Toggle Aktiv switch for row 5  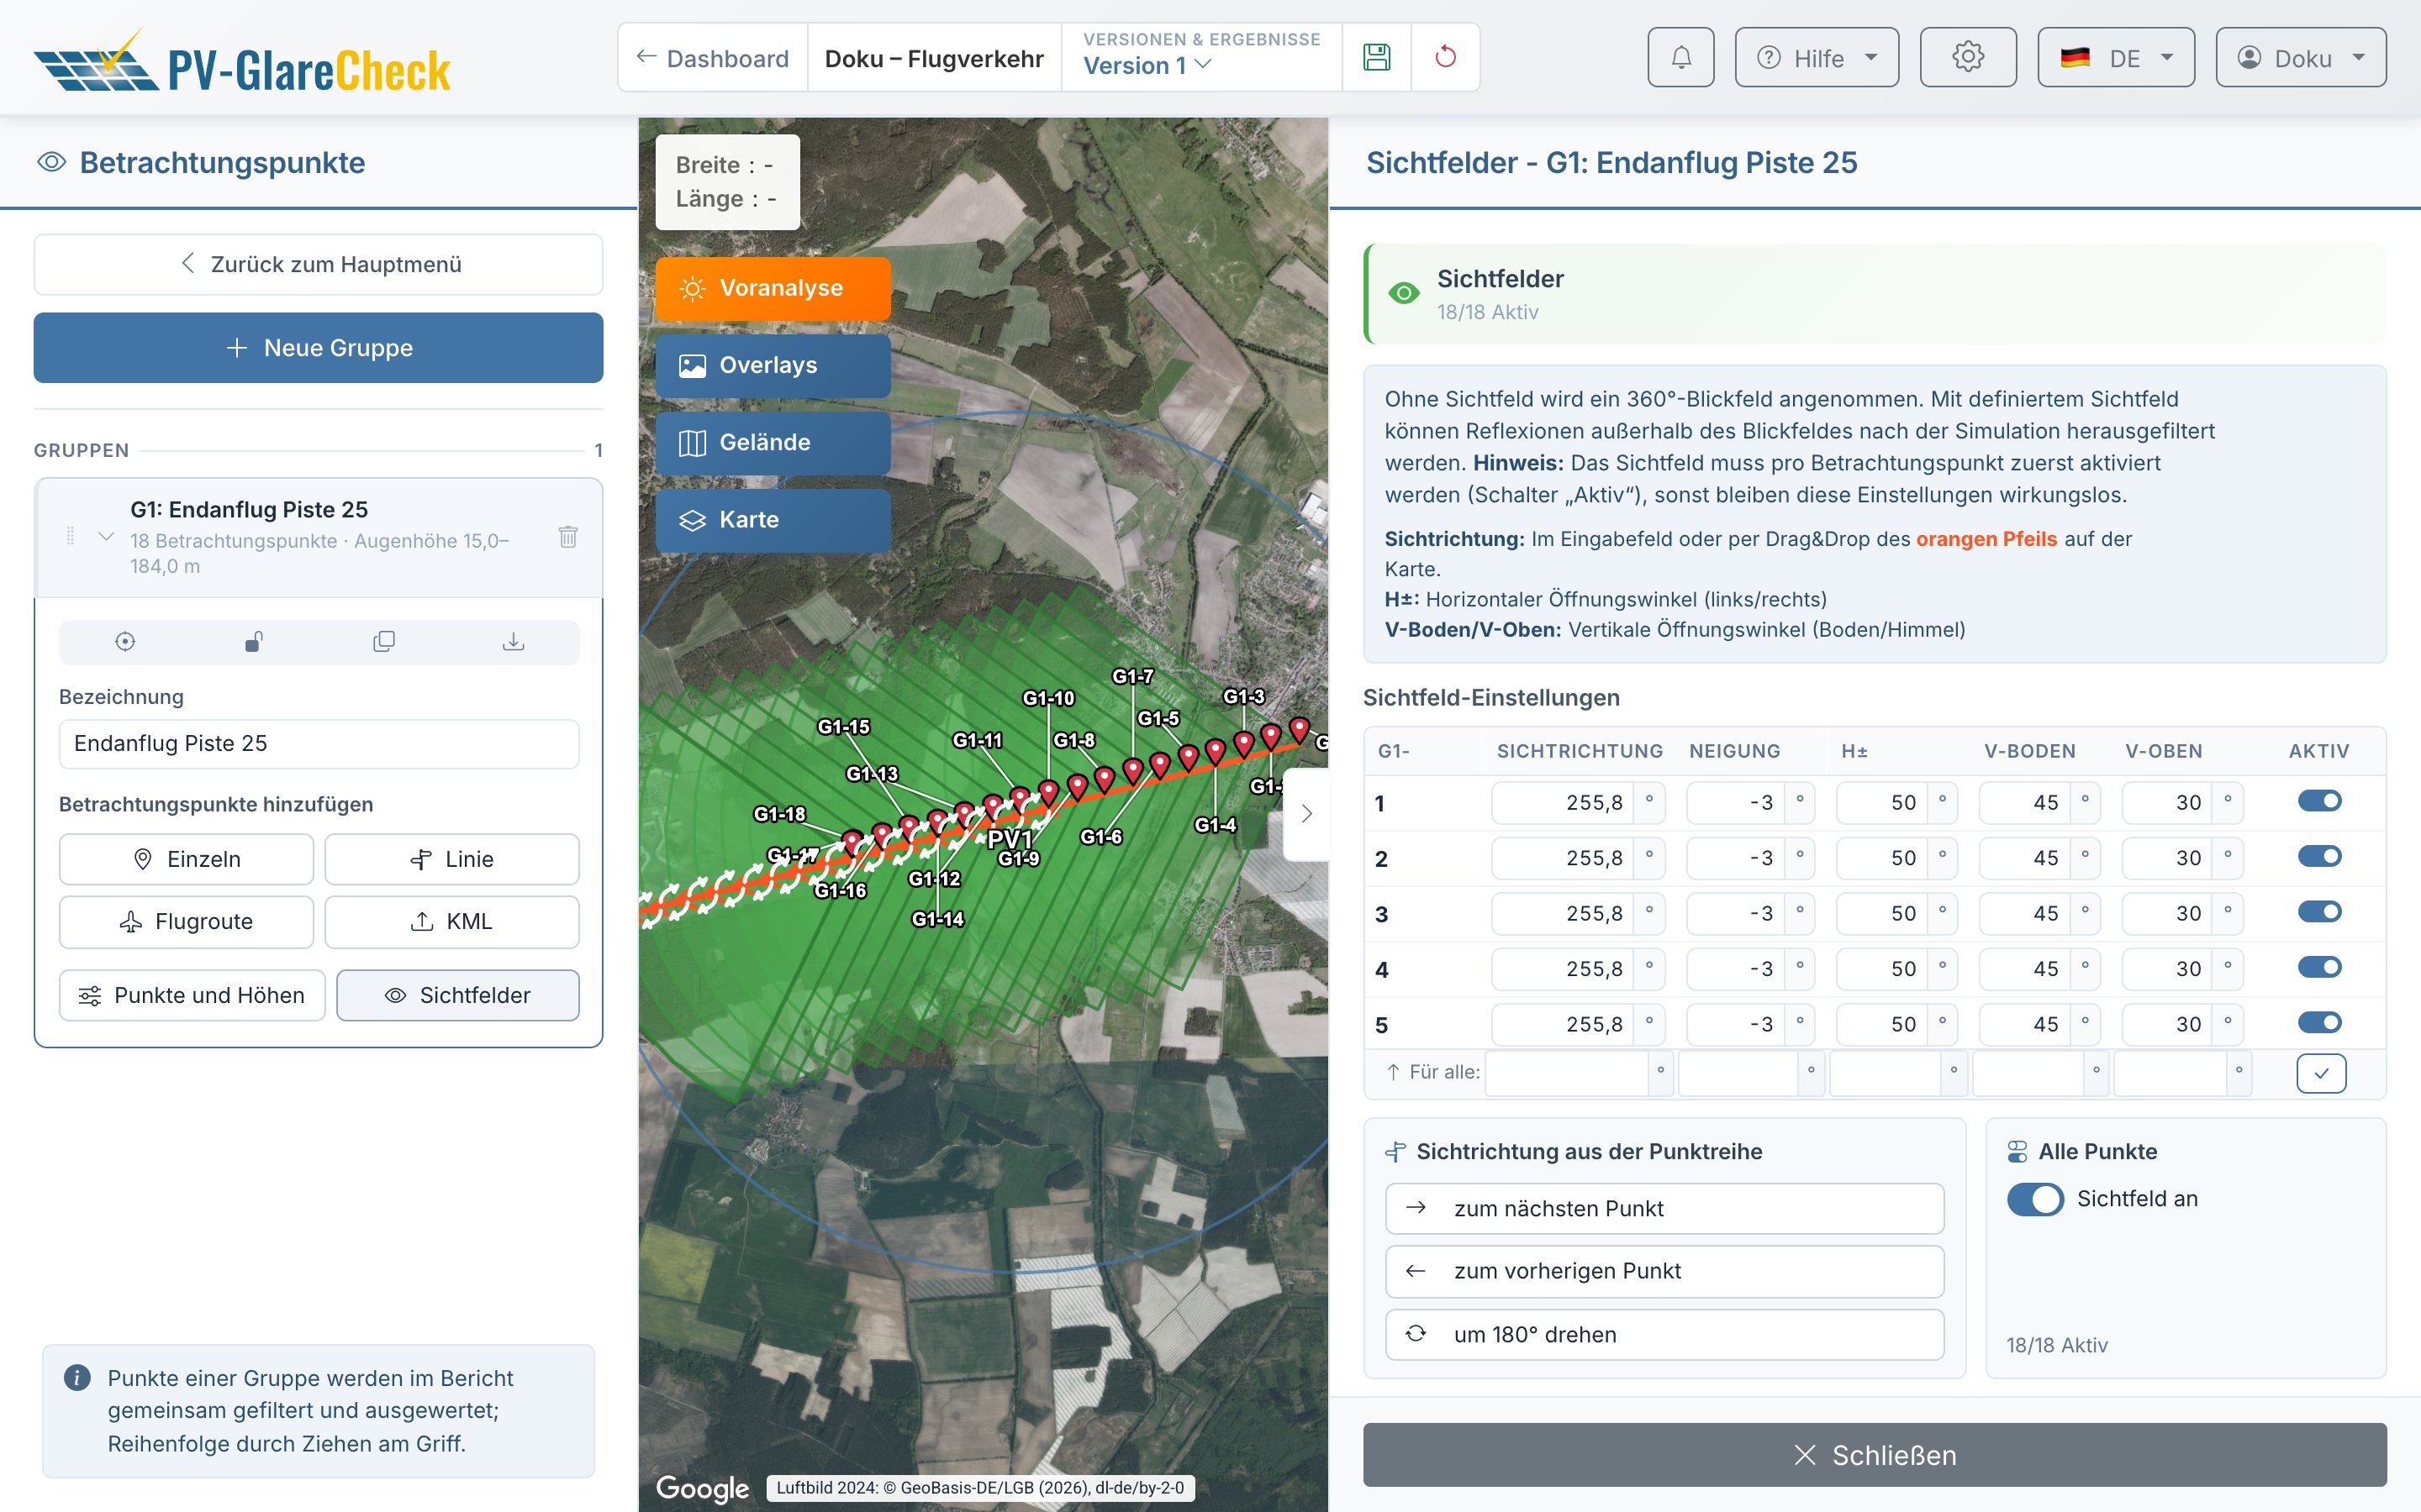[2319, 1023]
